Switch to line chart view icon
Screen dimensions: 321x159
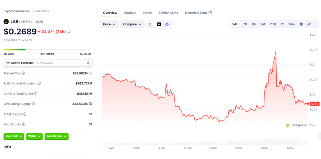pyautogui.click(x=151, y=24)
